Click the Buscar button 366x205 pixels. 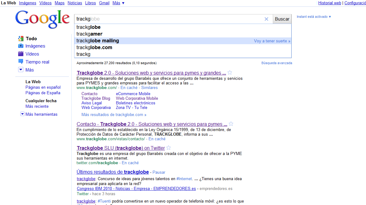click(282, 19)
